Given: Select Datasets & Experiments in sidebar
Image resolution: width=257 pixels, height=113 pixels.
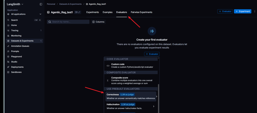Looking at the screenshot, I should [24, 41].
